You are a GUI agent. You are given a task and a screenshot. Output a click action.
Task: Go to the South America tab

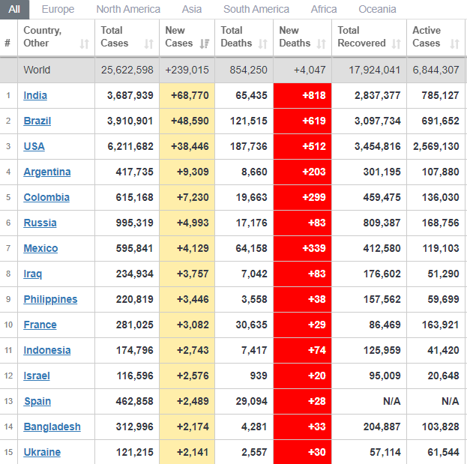coord(256,9)
